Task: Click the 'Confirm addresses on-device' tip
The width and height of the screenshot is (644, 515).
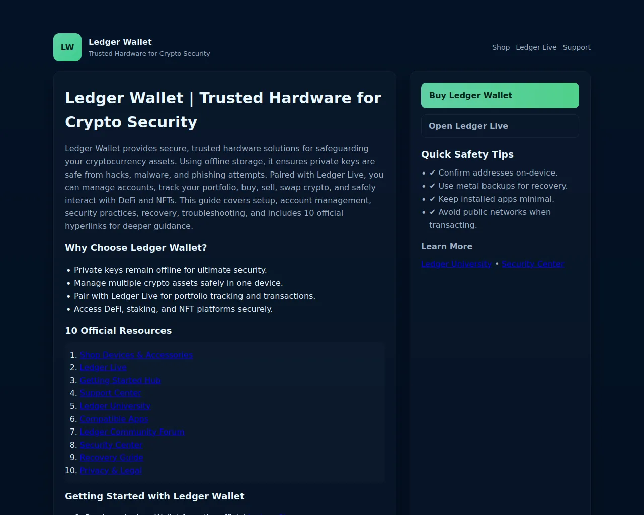Action: click(x=494, y=173)
